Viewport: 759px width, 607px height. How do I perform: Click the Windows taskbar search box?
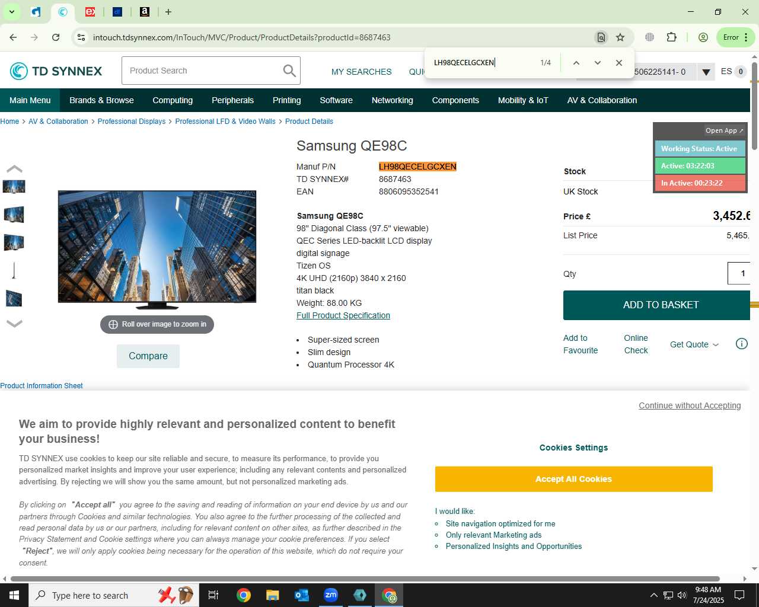tap(113, 595)
